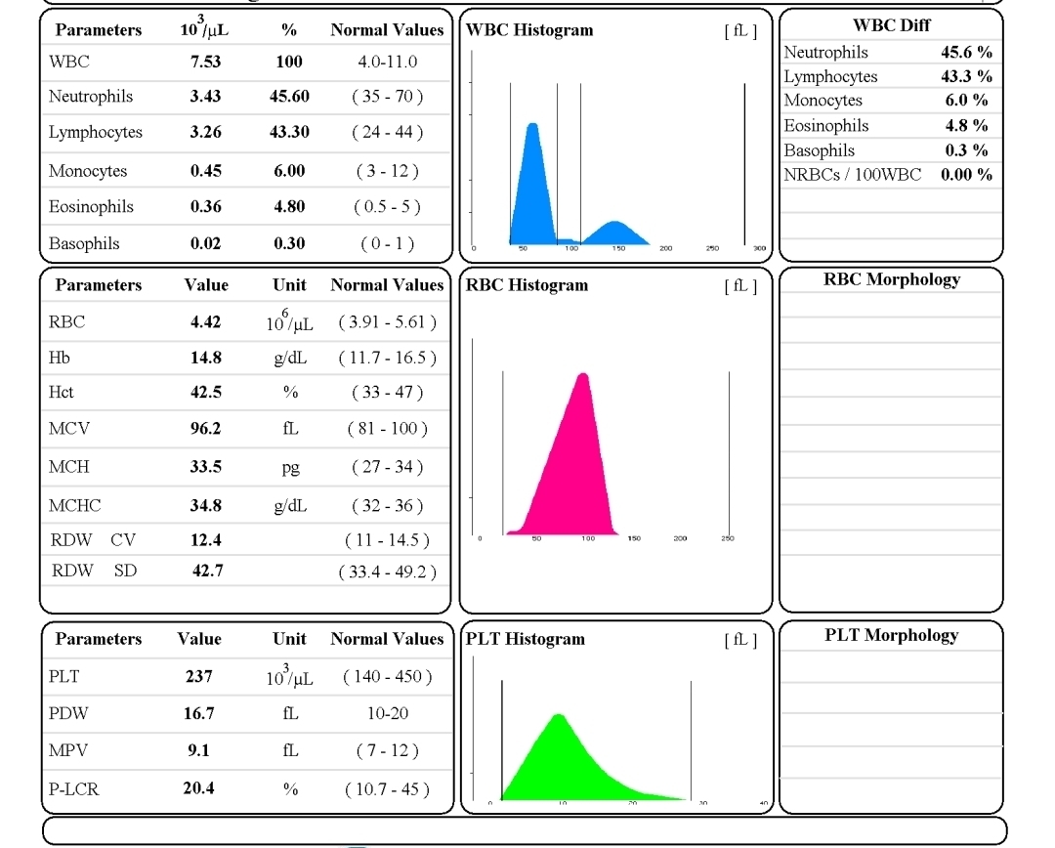
Task: Click the empty field at page bottom
Action: point(525,830)
